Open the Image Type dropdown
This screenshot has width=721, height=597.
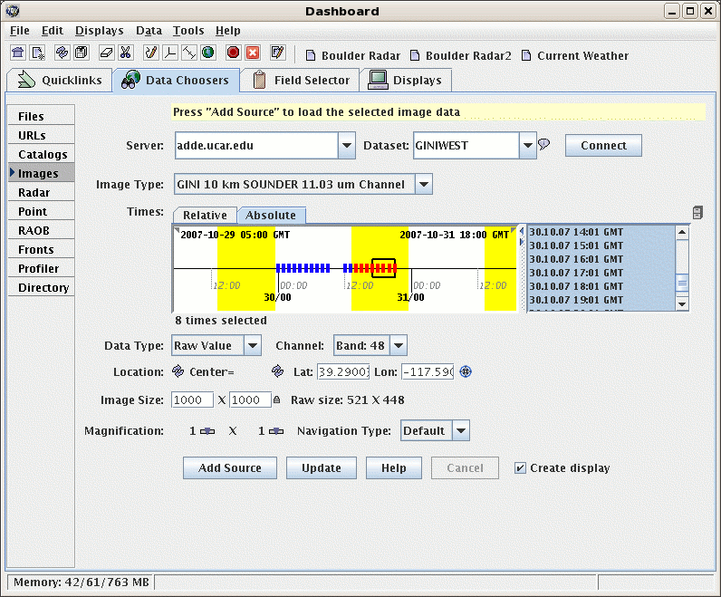pyautogui.click(x=423, y=185)
